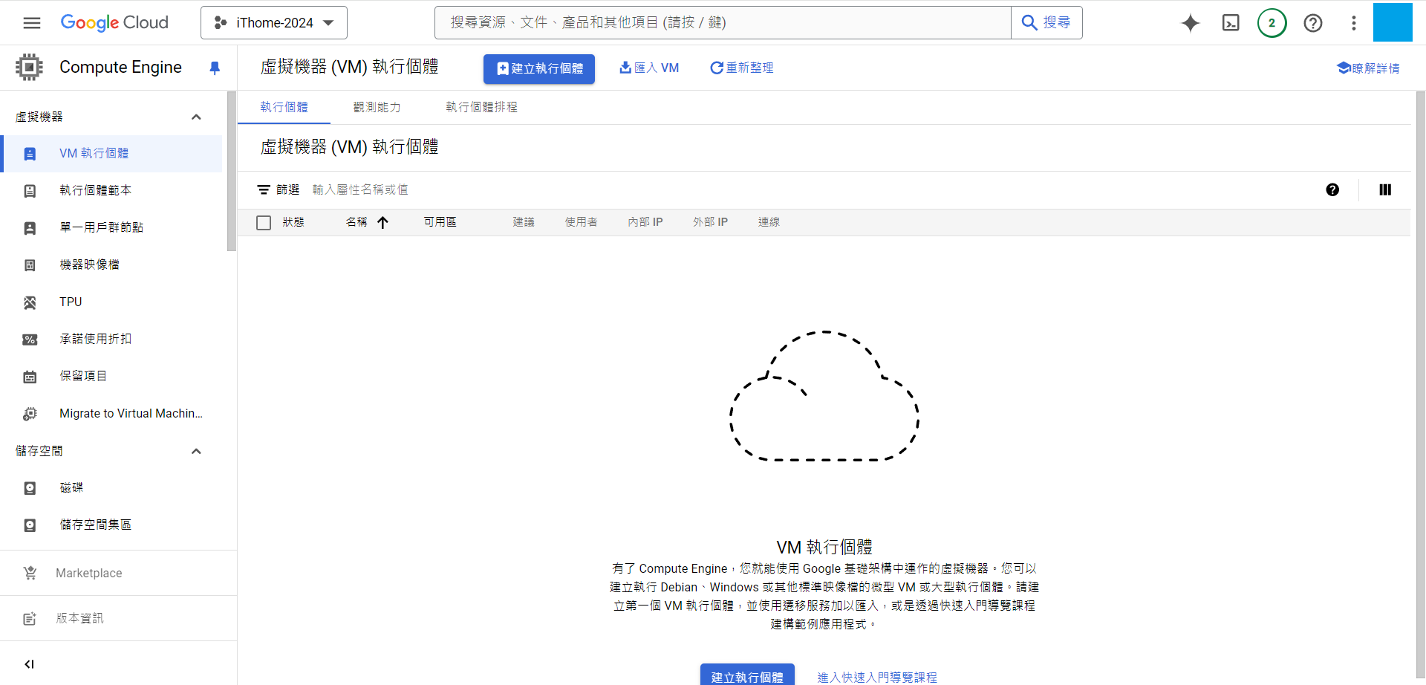1426x685 pixels.
Task: Open the table help question mark icon
Action: coord(1332,190)
